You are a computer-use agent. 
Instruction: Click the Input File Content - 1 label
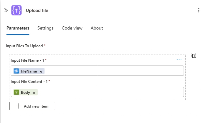click(x=29, y=82)
